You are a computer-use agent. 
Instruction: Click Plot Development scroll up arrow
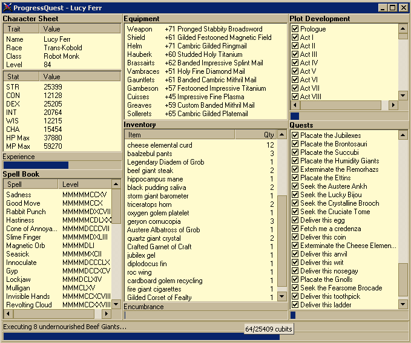coord(403,28)
